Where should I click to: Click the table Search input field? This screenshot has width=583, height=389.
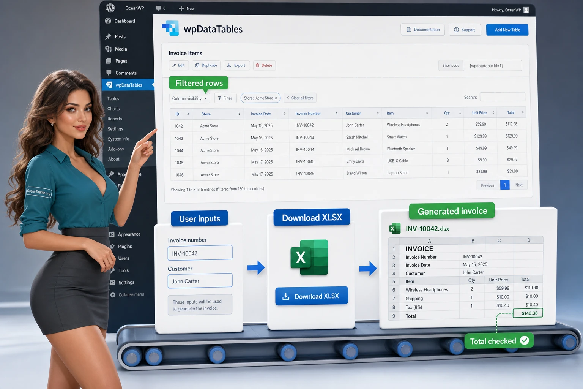503,97
